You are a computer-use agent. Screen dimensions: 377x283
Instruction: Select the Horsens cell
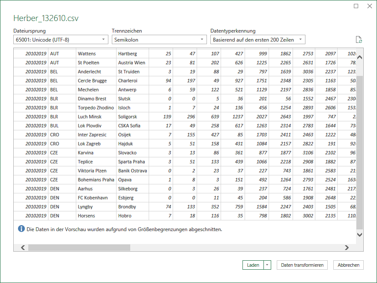[96, 216]
